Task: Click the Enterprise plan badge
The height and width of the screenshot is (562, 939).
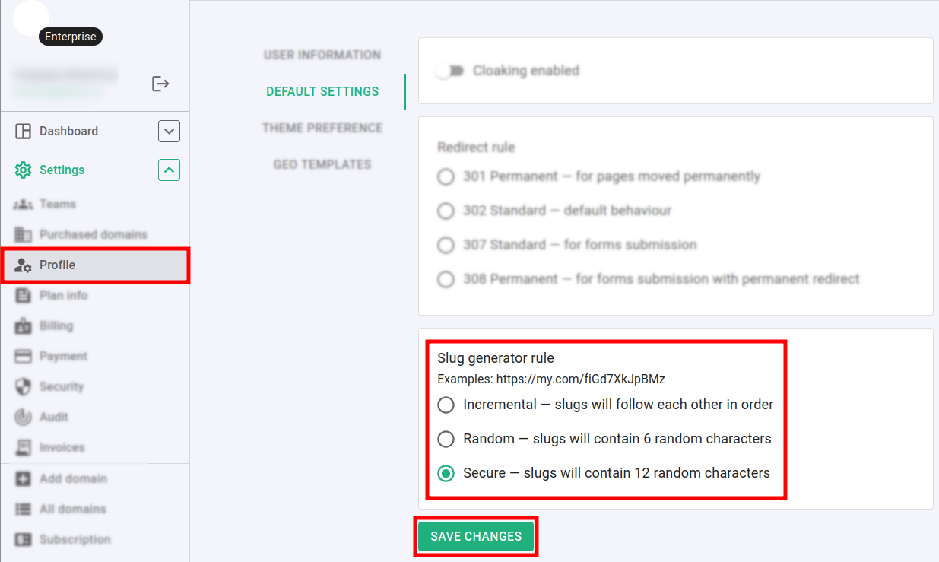Action: (71, 37)
